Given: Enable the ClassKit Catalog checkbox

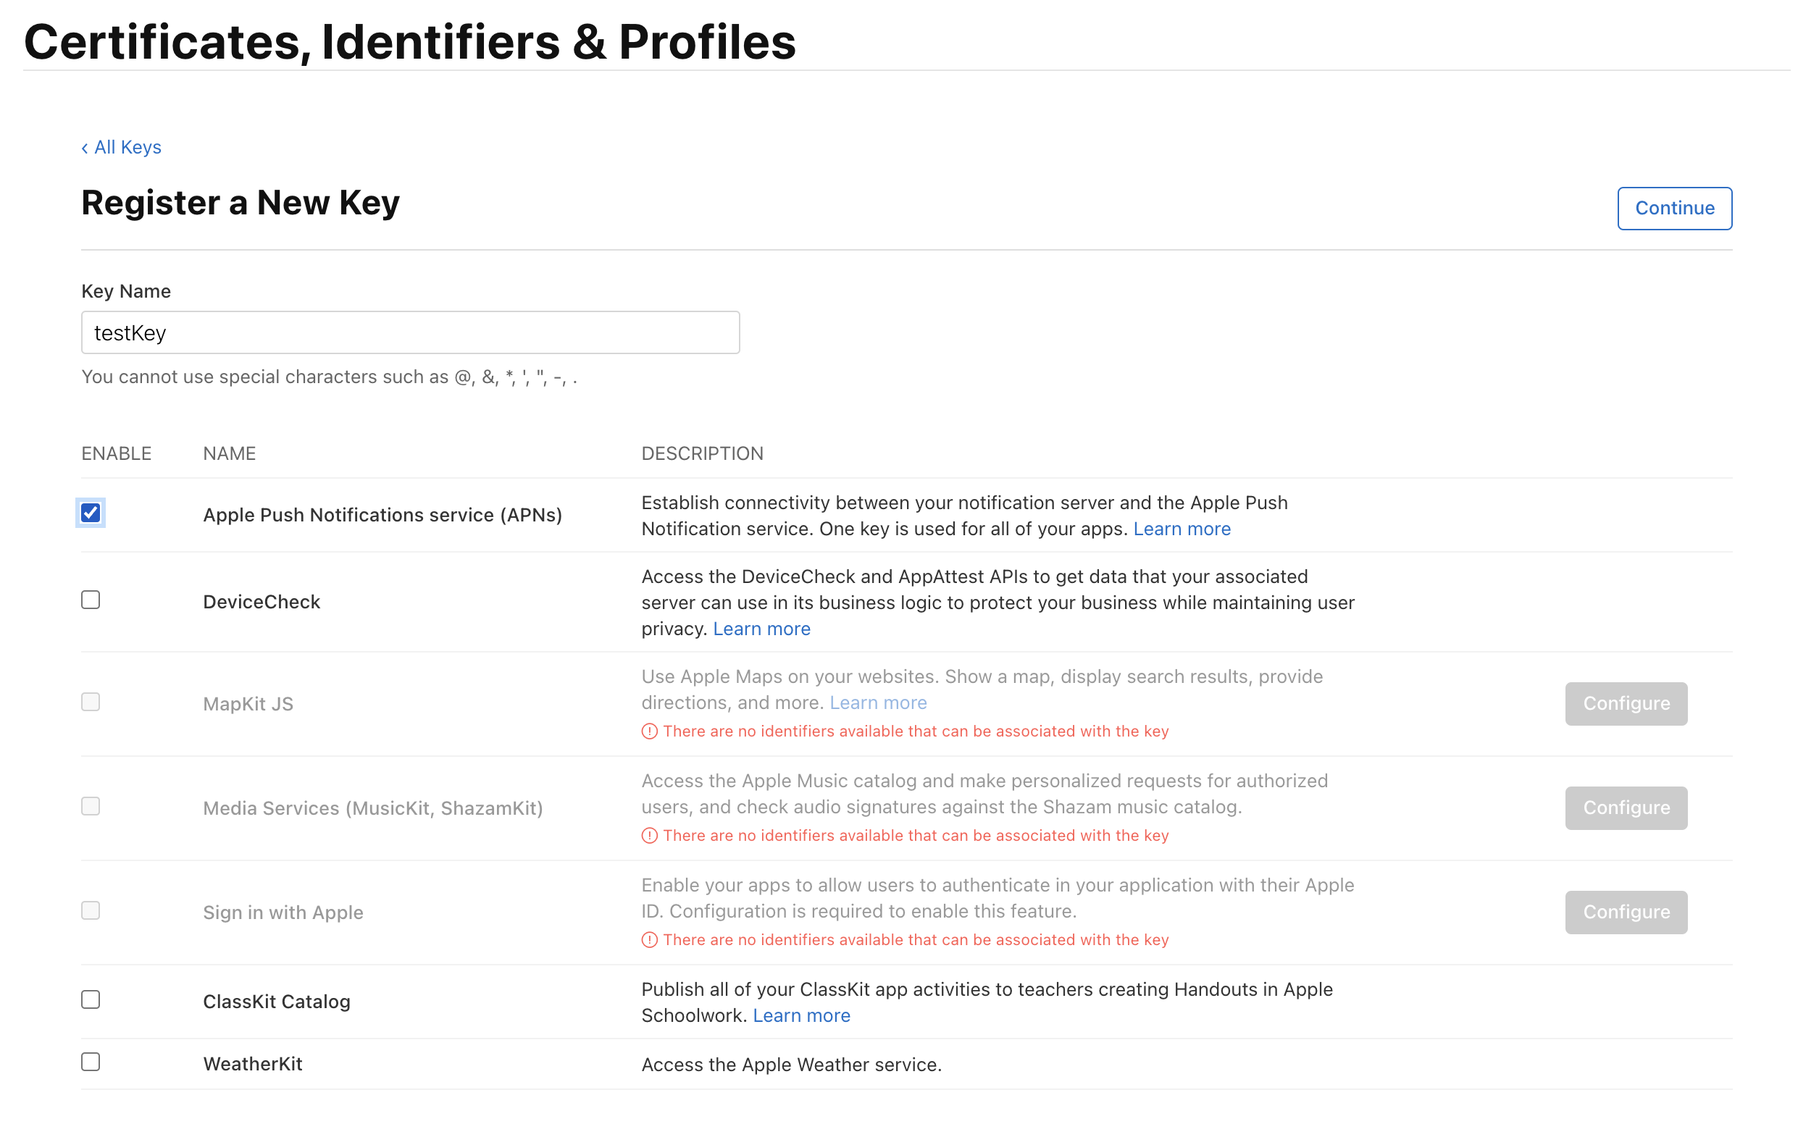Looking at the screenshot, I should [x=91, y=1000].
